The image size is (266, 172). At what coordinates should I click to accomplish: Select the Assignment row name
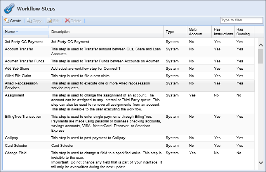[14, 95]
